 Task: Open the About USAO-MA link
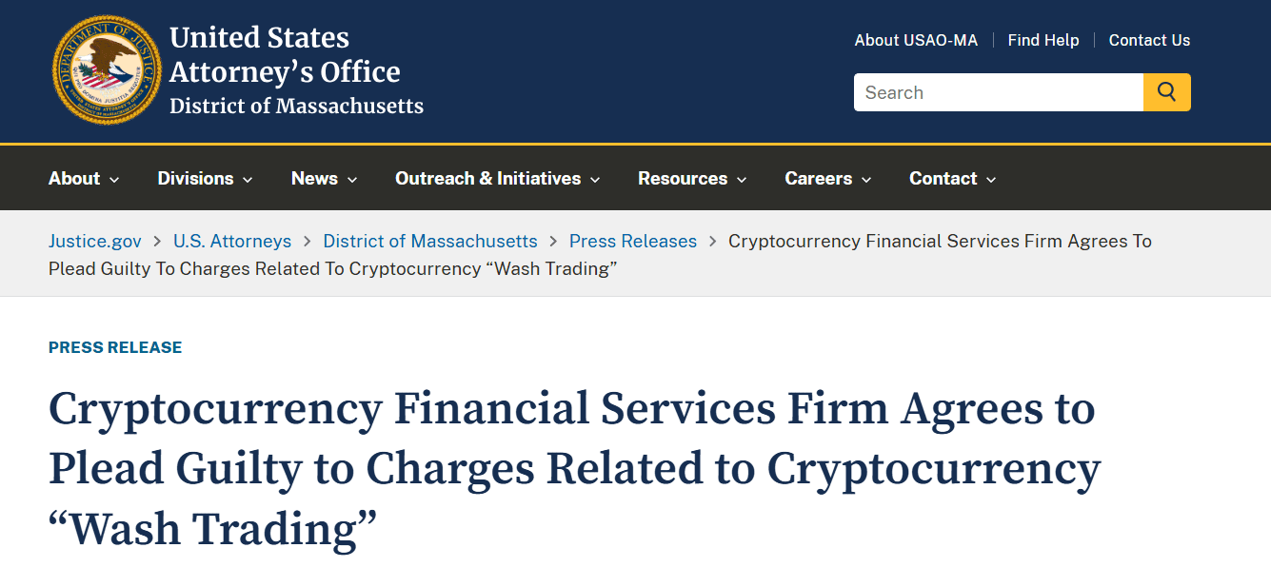point(916,40)
